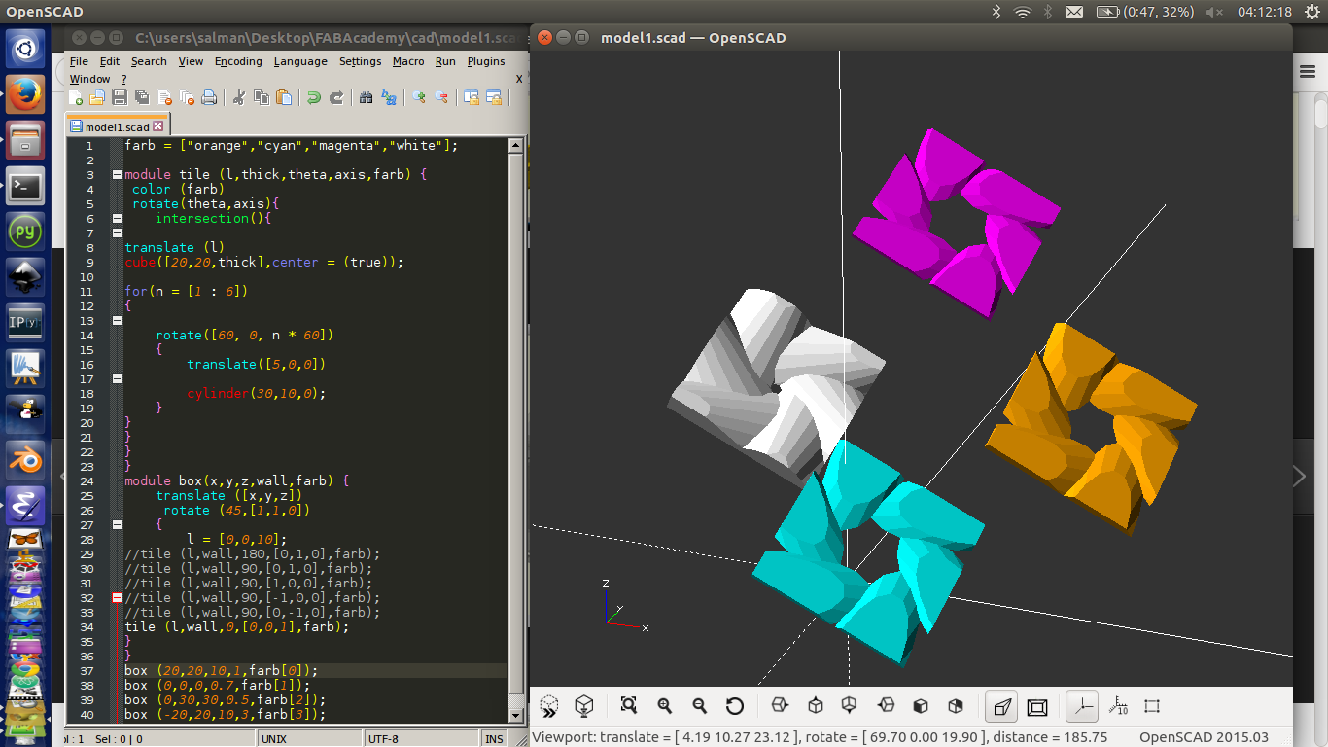This screenshot has height=747, width=1328.
Task: Open the Encoding menu in Notepad++
Action: coord(238,60)
